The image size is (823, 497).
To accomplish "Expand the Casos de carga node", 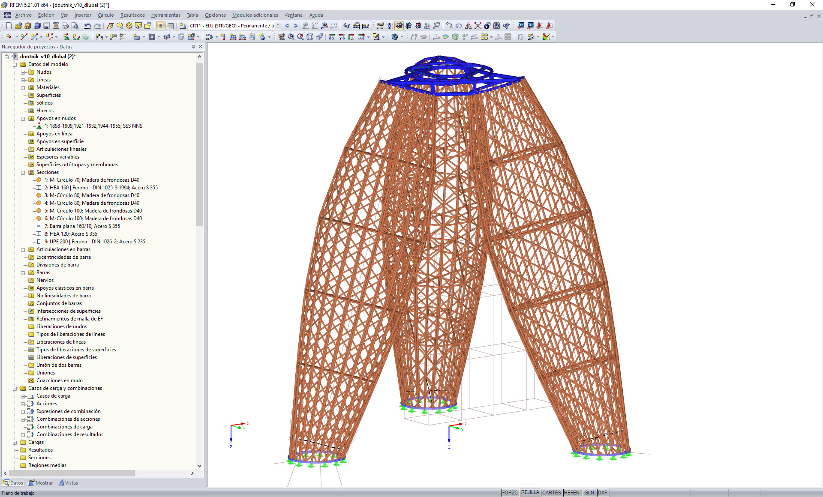I will click(24, 396).
